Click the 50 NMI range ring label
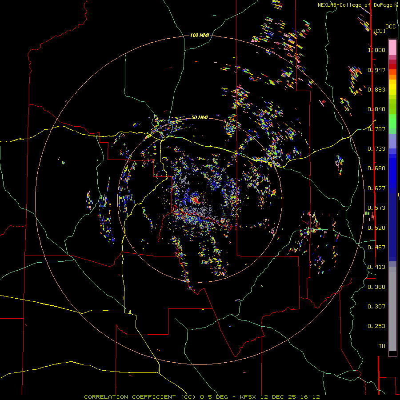This screenshot has height=400, width=400. click(x=200, y=117)
